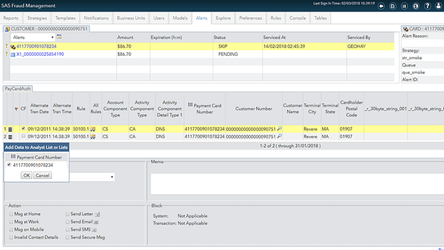Viewport: 444px width, 250px height.
Task: Open the Tables tab
Action: (320, 18)
